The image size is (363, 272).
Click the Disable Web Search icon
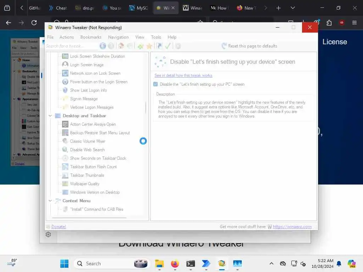point(65,150)
